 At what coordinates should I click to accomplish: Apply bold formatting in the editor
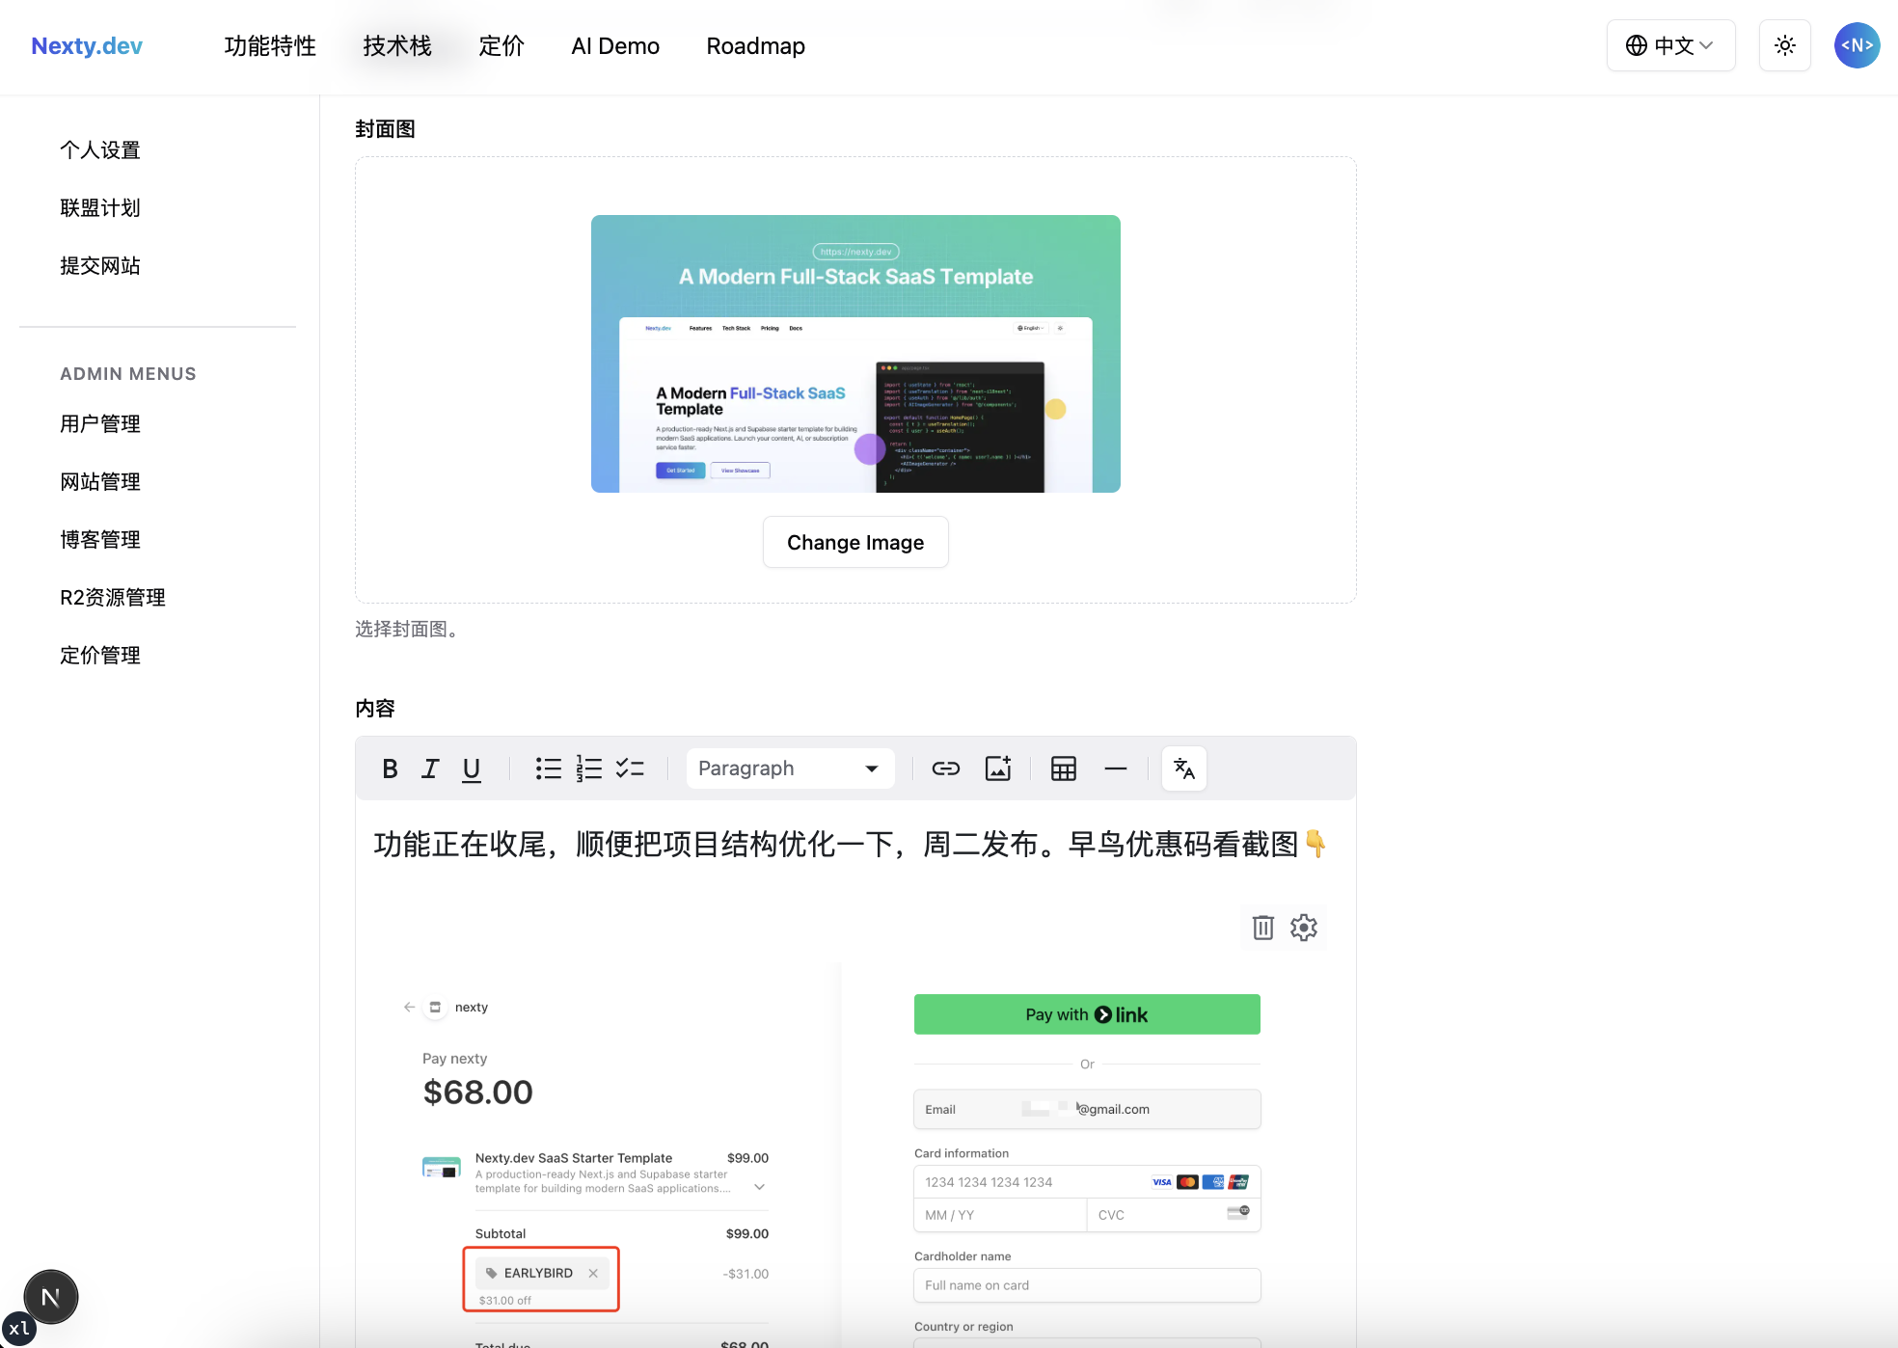pos(390,768)
